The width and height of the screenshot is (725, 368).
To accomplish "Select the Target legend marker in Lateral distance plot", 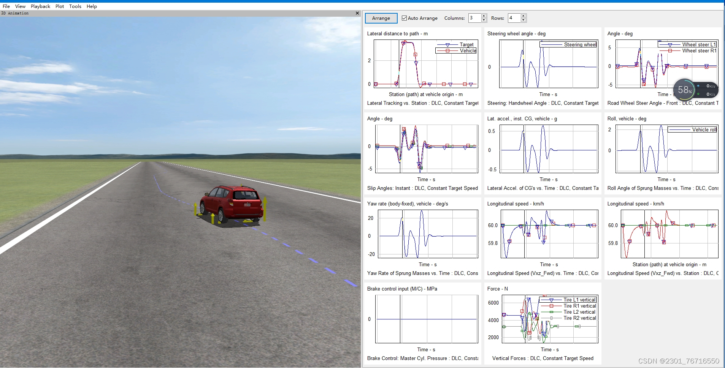I will [447, 44].
